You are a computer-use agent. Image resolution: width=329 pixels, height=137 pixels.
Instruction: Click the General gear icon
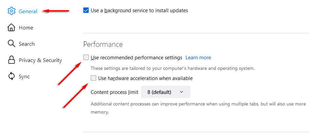pyautogui.click(x=11, y=11)
